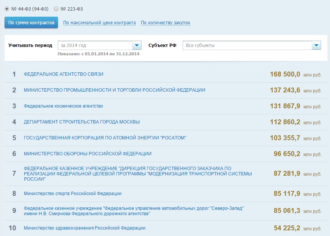The height and width of the screenshot is (236, 330).
Task: Select the № 223-ФЗ radio button
Action: point(56,9)
